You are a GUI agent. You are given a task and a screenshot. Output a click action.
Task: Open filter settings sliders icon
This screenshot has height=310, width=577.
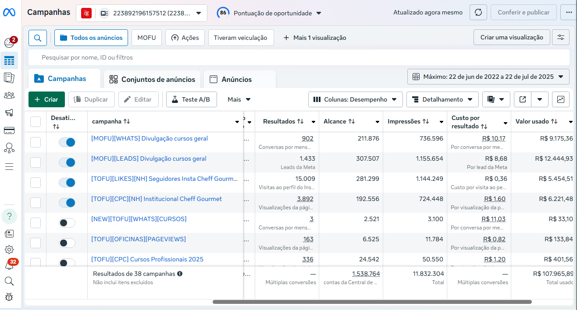pos(560,38)
